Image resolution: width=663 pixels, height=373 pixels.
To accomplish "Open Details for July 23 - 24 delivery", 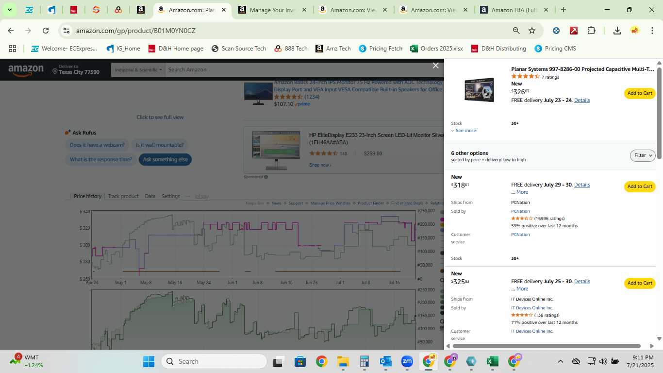I will coord(582,100).
